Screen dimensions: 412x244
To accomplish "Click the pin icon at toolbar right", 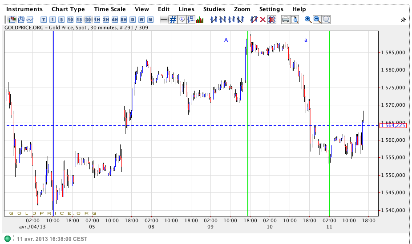I will [x=403, y=20].
